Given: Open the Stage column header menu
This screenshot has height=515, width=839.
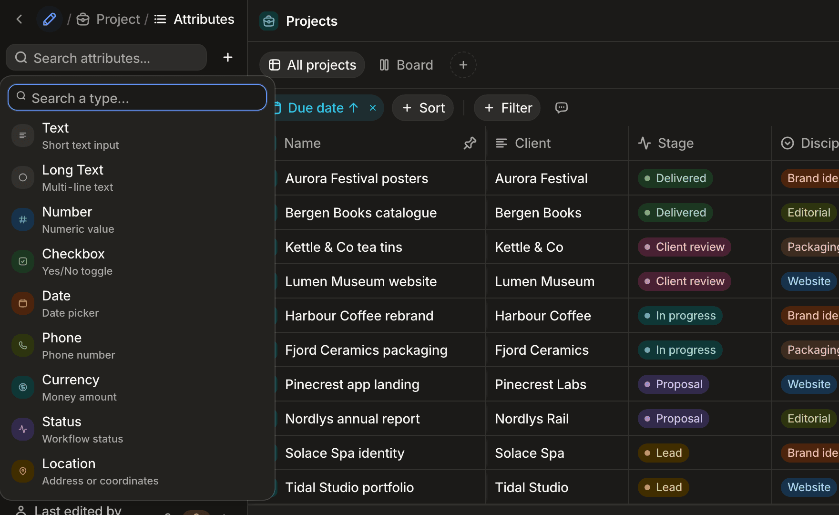Looking at the screenshot, I should [700, 143].
